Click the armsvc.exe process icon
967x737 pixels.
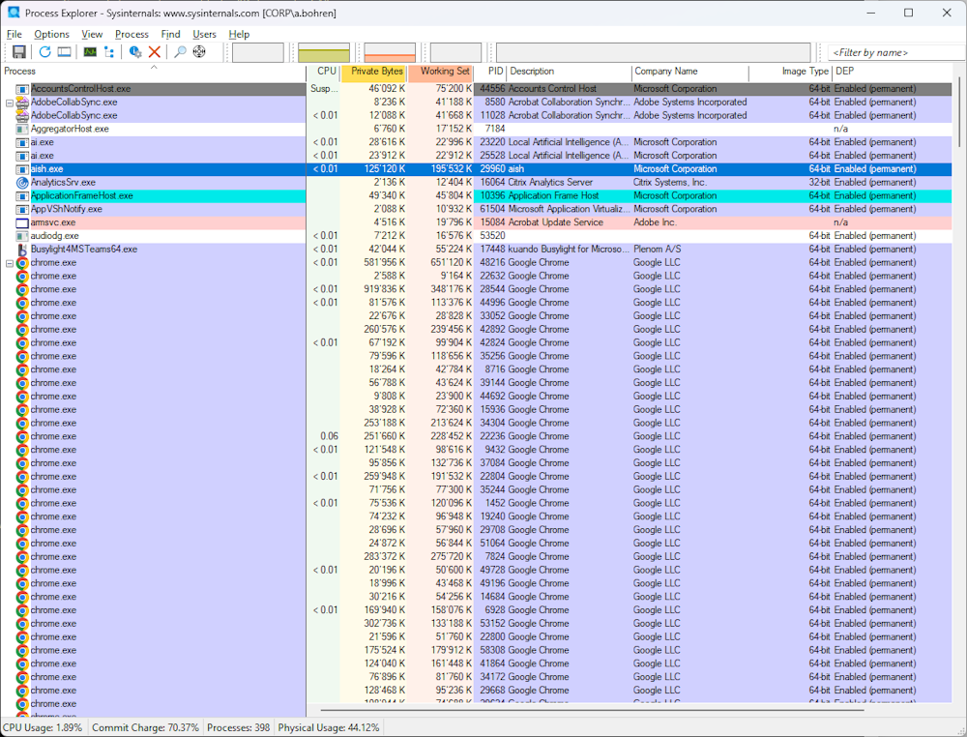pyautogui.click(x=22, y=222)
